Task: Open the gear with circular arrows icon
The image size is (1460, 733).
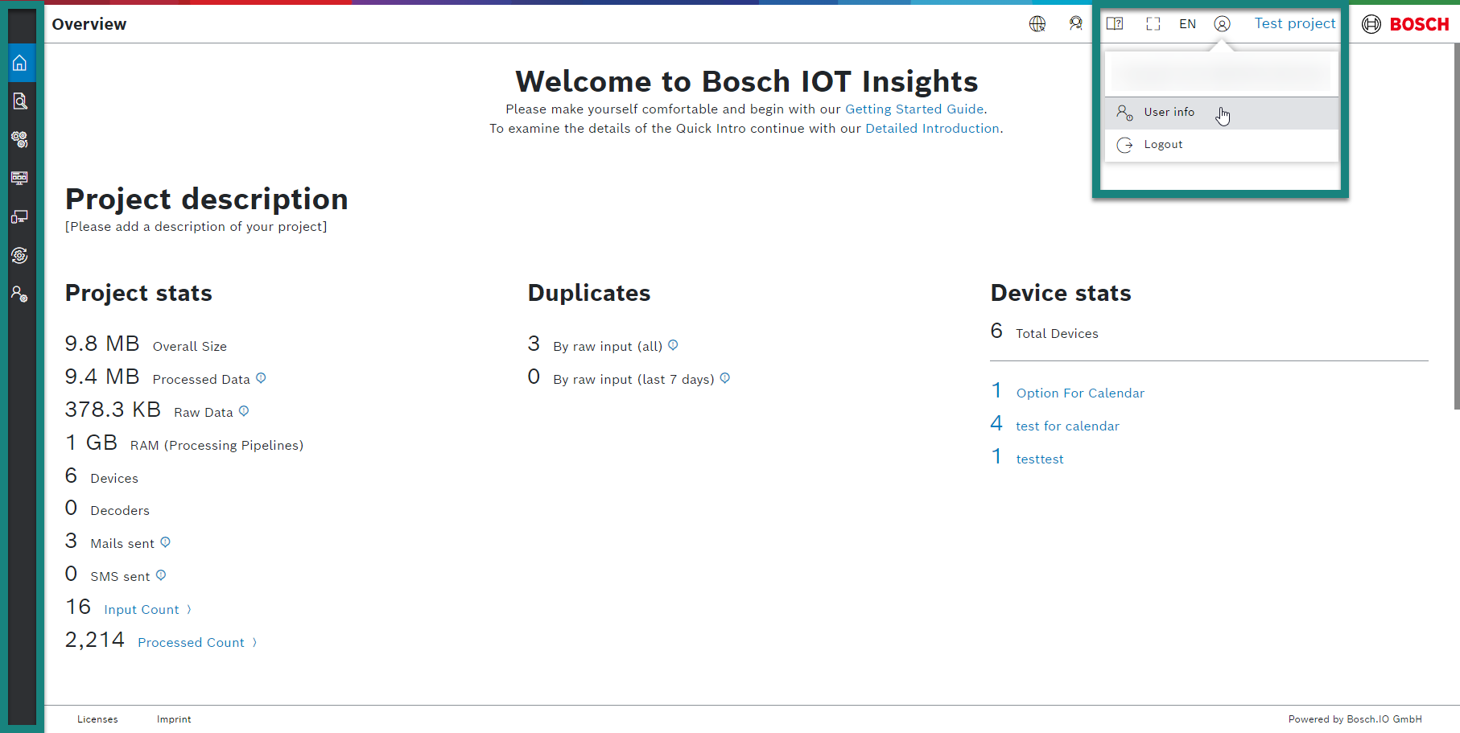Action: coord(20,255)
